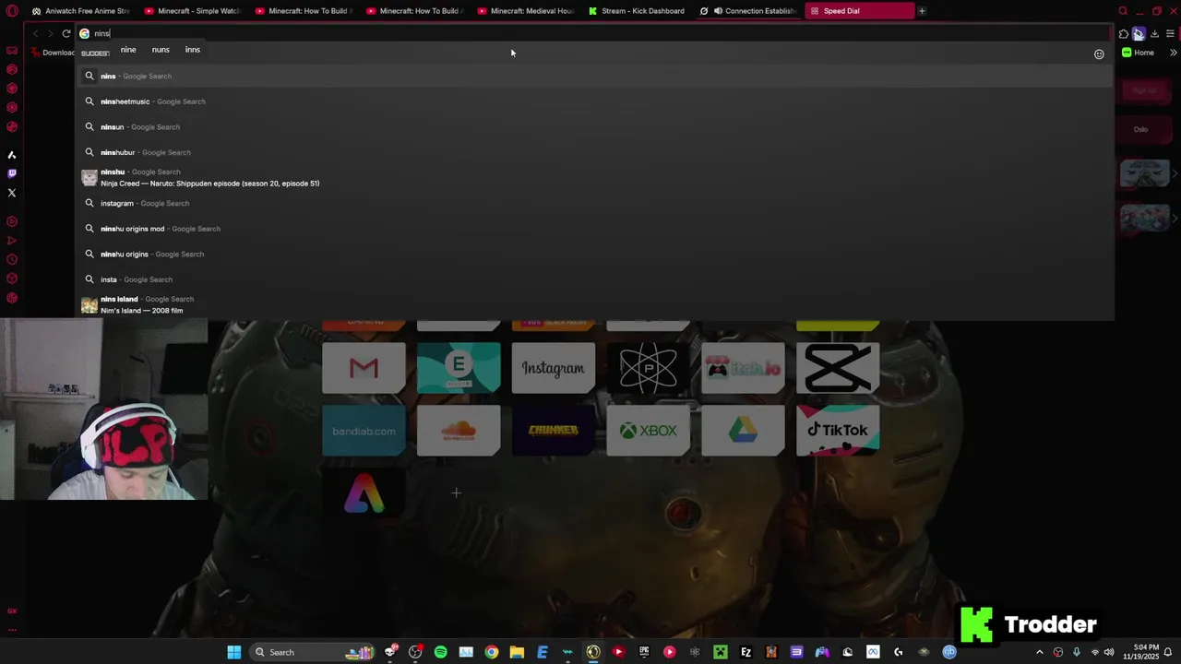The height and width of the screenshot is (664, 1181).
Task: Add a new speed dial tile
Action: [x=456, y=493]
